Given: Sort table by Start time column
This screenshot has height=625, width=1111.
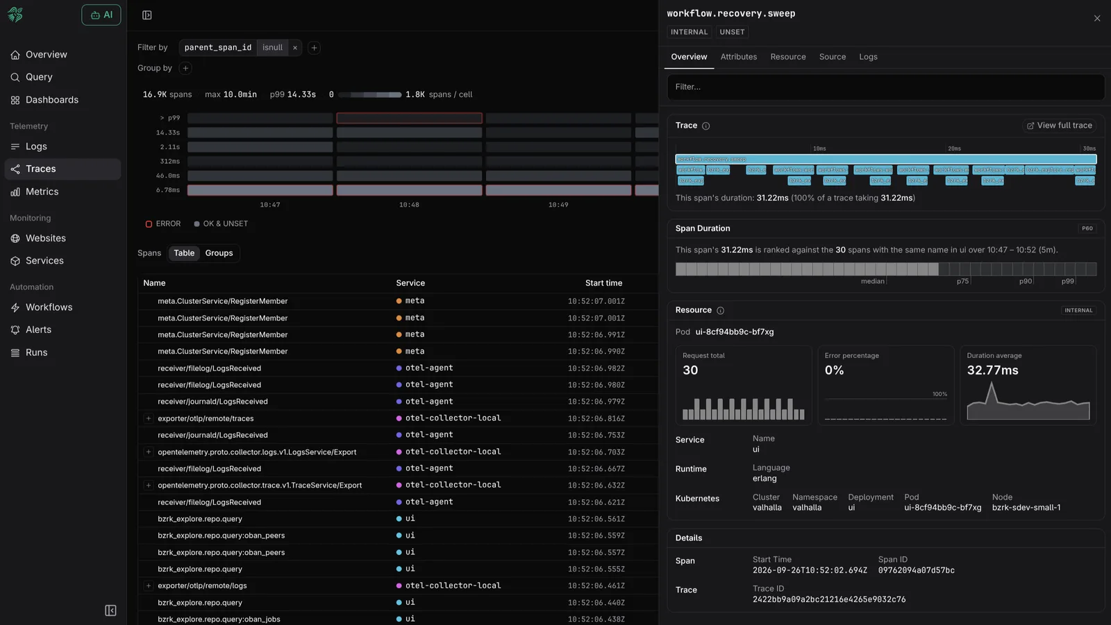Looking at the screenshot, I should [603, 283].
